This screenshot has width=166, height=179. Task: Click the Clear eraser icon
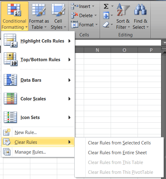click(106, 24)
